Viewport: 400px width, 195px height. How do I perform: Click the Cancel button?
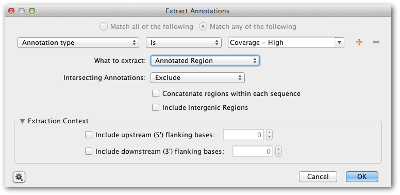318,176
